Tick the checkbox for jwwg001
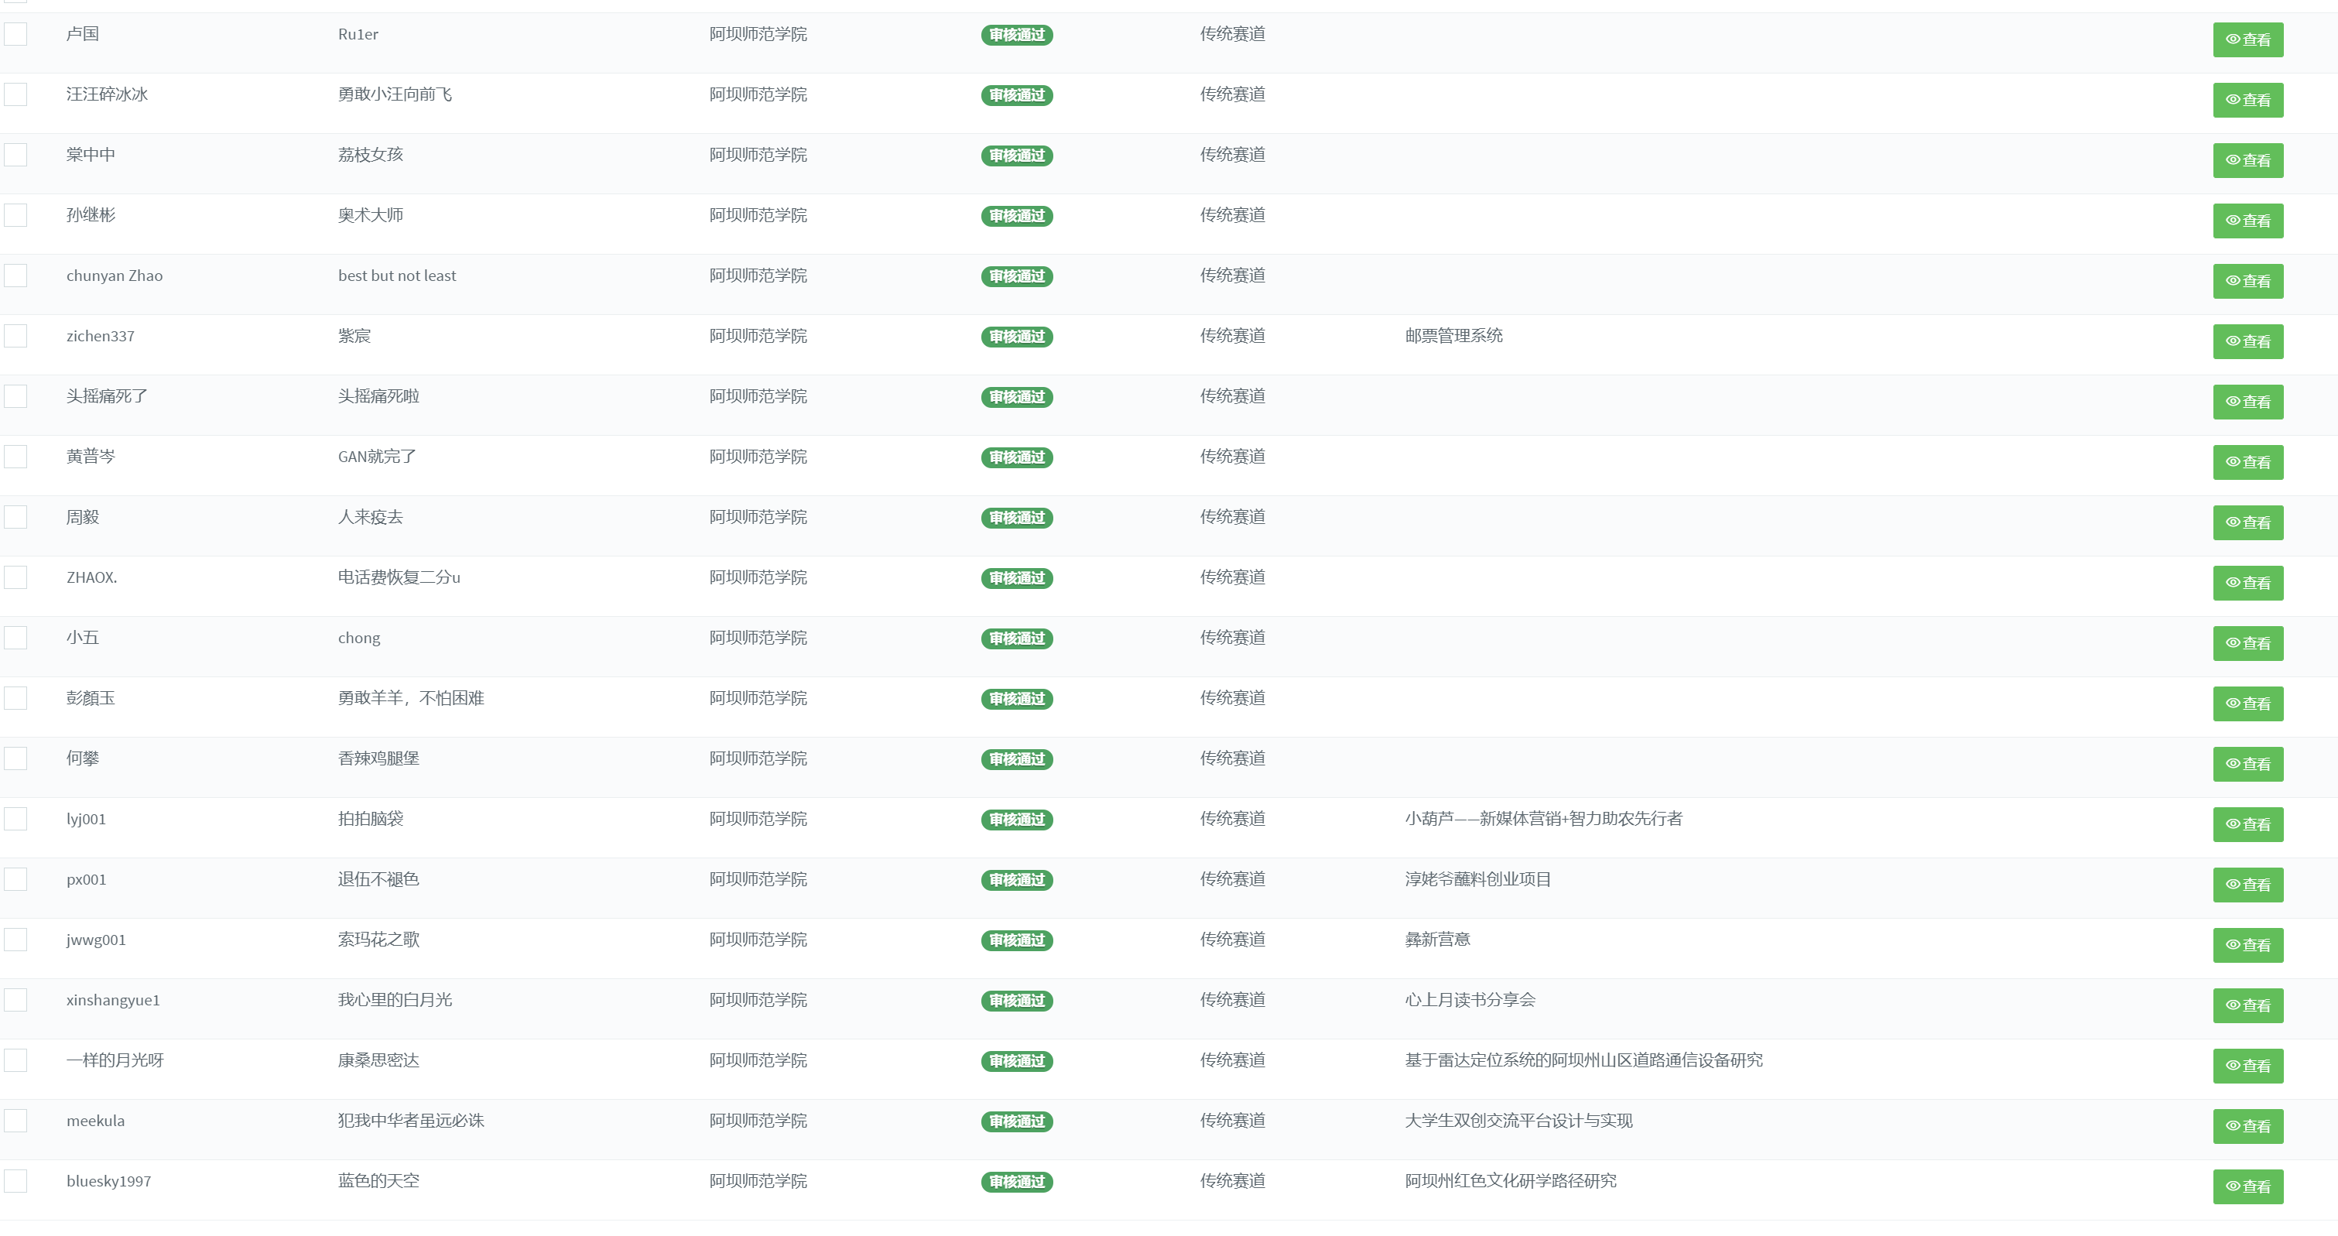 pos(15,940)
